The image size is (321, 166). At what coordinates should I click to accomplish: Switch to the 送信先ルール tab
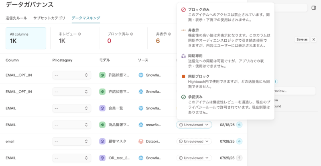click(x=16, y=18)
